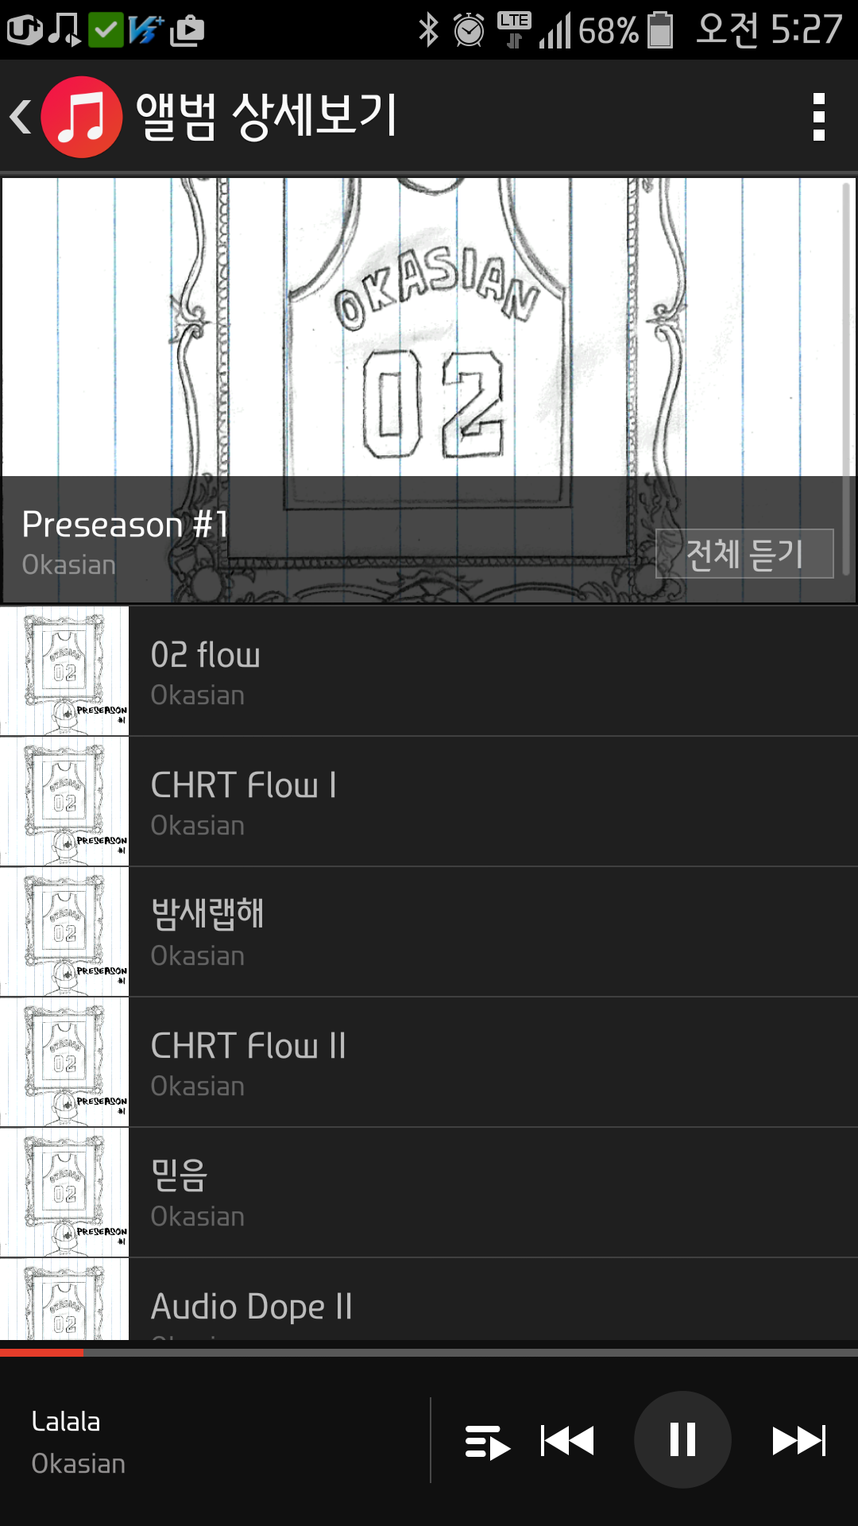
Task: Play the track CHRT Flow II
Action: click(x=493, y=1063)
